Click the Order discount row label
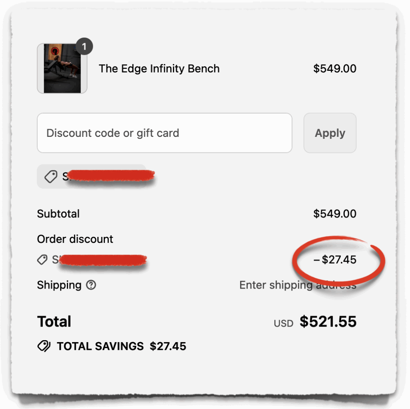 (74, 239)
